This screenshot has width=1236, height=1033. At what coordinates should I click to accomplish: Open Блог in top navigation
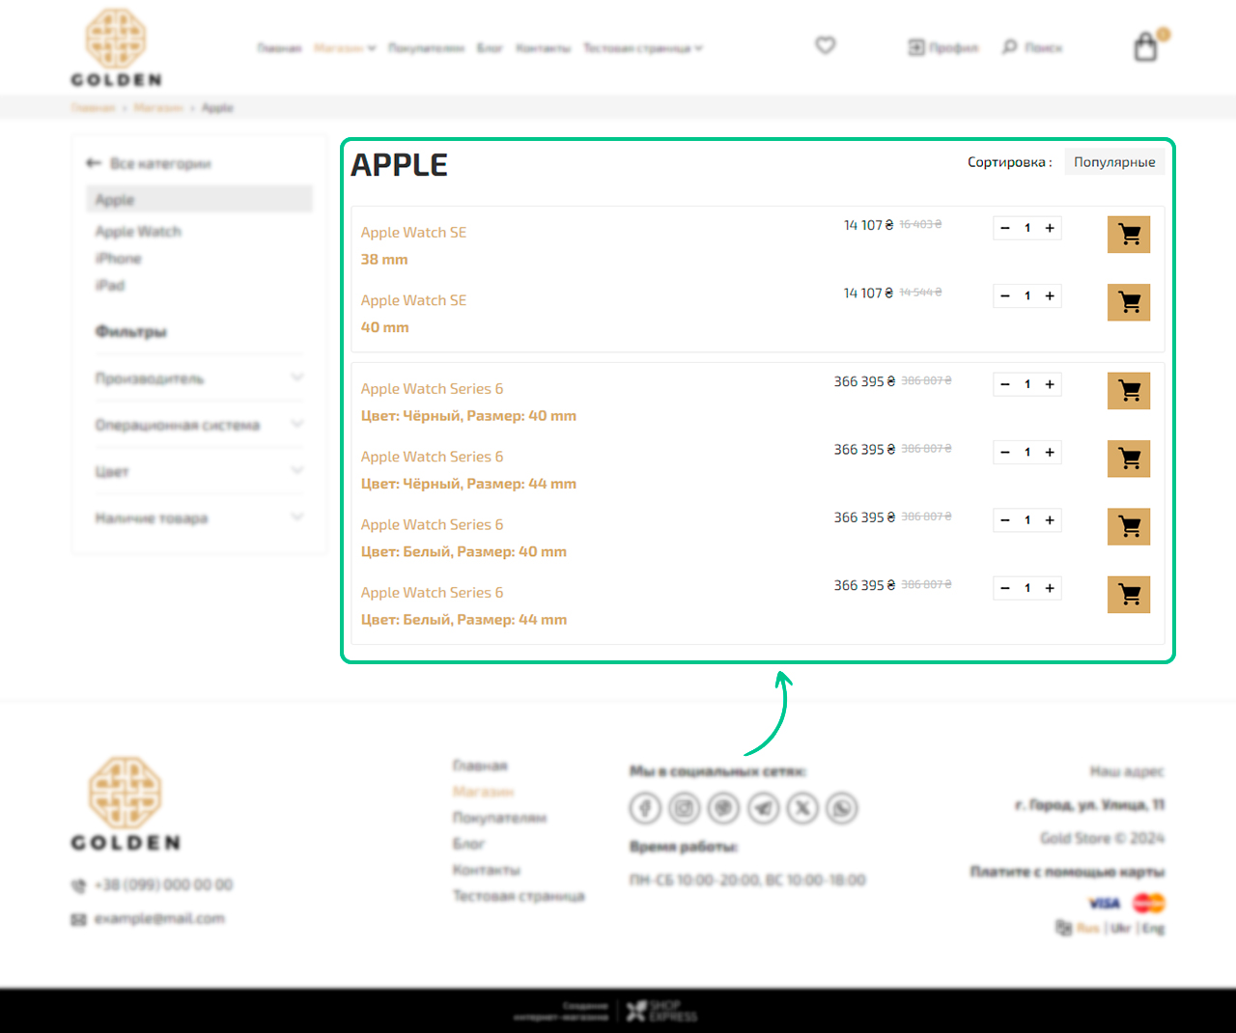pos(490,47)
